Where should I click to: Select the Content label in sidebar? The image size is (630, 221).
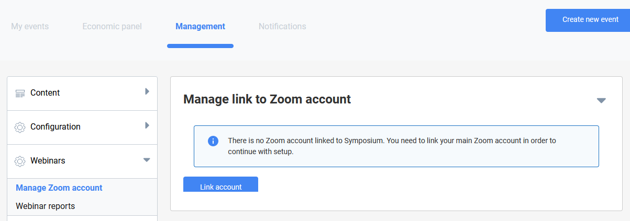(45, 92)
